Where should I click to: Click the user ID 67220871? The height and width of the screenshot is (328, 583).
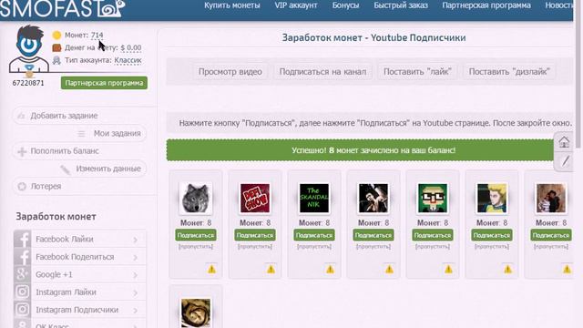[x=28, y=83]
